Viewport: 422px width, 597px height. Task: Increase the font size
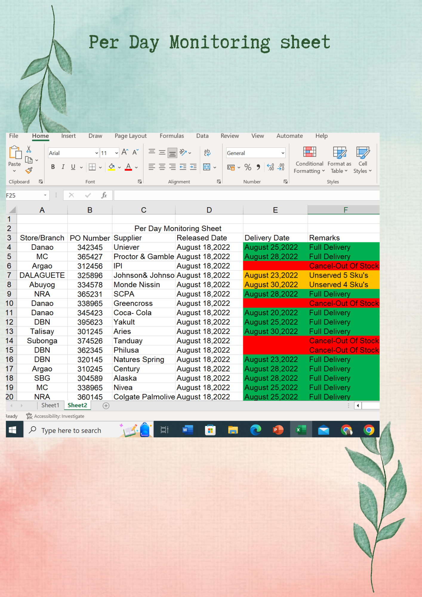click(x=125, y=152)
